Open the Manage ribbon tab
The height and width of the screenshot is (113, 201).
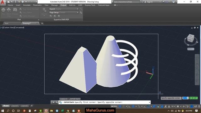tap(54, 5)
